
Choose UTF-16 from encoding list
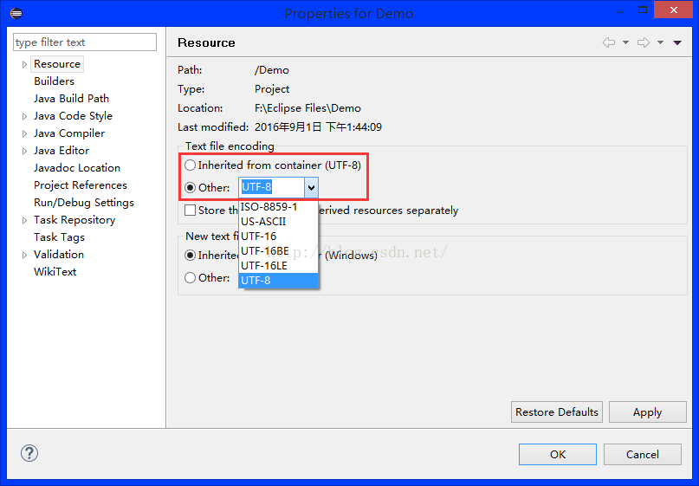coord(279,237)
